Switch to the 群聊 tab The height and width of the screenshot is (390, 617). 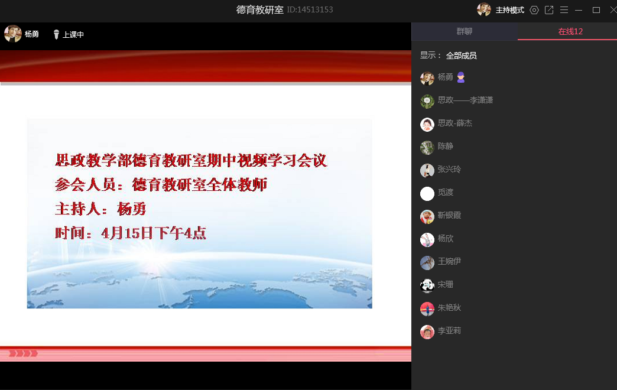coord(465,32)
